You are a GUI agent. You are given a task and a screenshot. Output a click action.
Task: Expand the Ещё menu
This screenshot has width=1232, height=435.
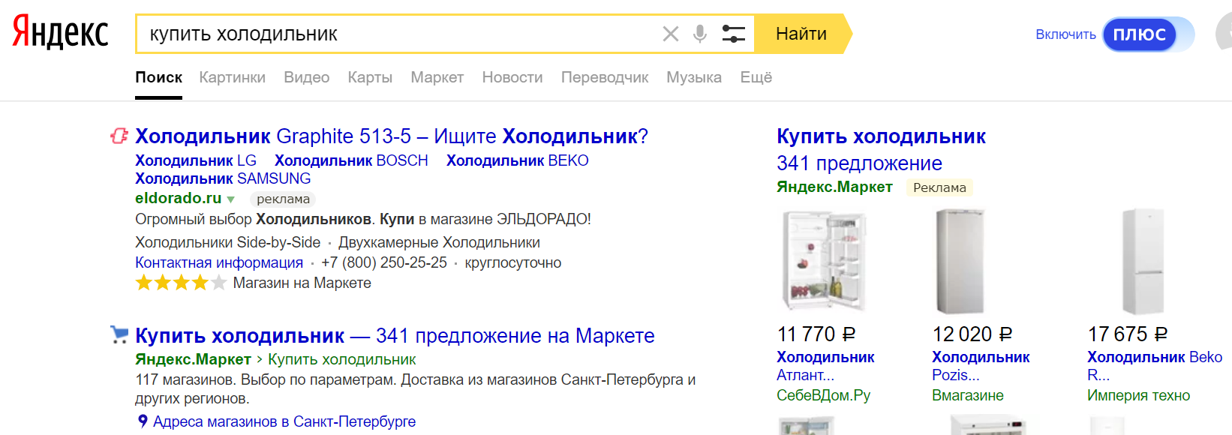coord(756,77)
